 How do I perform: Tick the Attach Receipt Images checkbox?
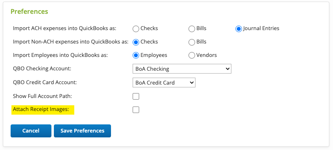tap(136, 110)
